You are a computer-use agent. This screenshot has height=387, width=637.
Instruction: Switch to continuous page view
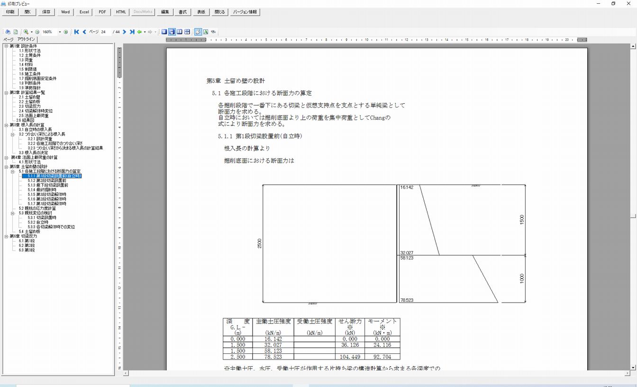(x=172, y=32)
